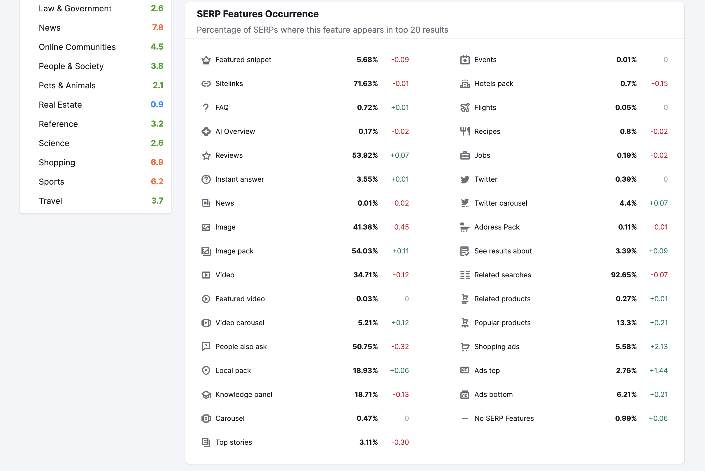705x471 pixels.
Task: Toggle visibility for Featured video feature
Action: pos(205,299)
